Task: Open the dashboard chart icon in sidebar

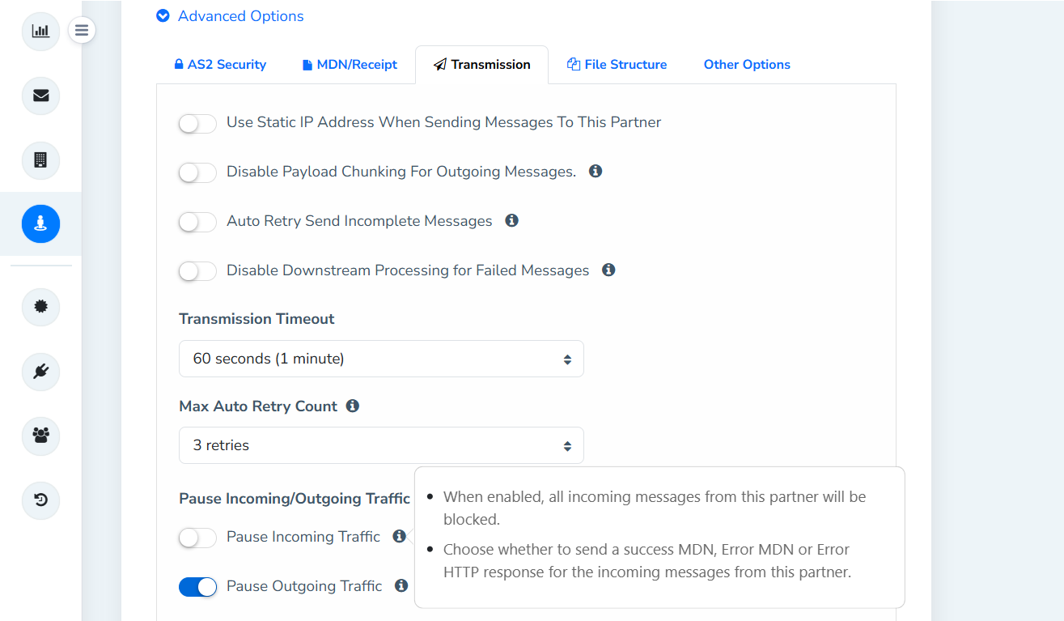Action: tap(40, 32)
